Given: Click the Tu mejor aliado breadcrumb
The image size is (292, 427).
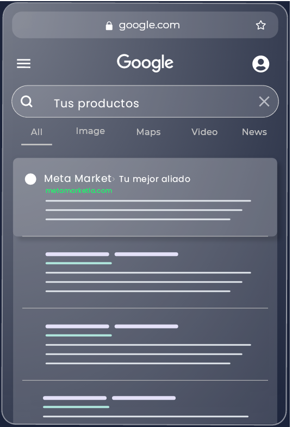Looking at the screenshot, I should [154, 179].
